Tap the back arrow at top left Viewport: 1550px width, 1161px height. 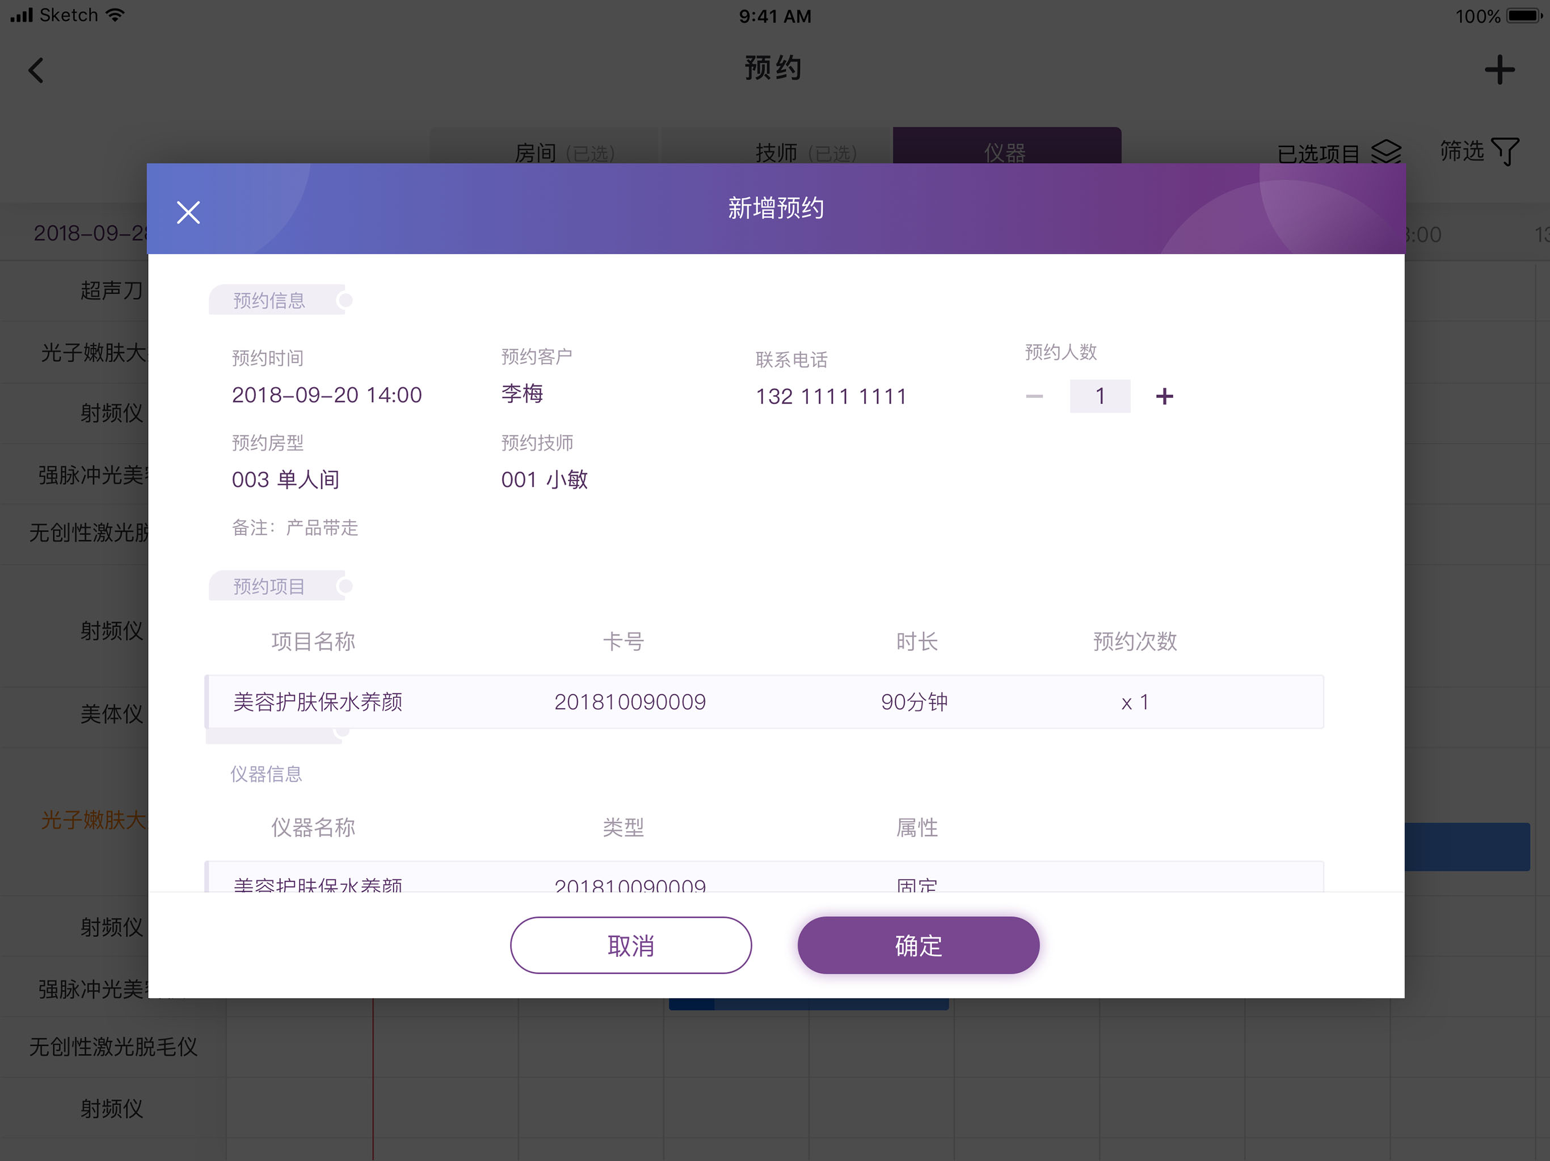pos(36,70)
